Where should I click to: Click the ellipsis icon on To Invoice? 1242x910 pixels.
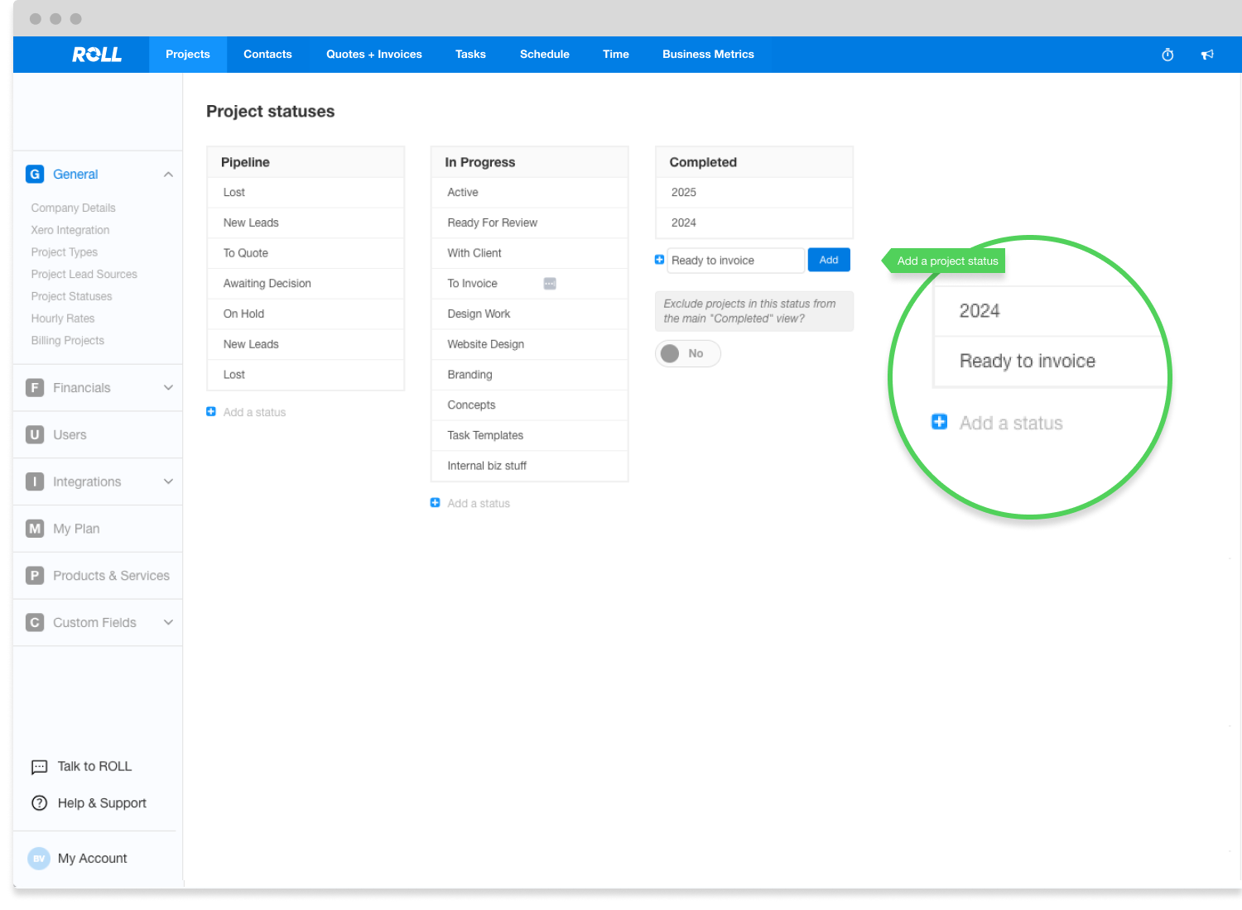coord(550,284)
